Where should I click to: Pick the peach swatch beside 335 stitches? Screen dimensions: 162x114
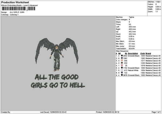click(x=122, y=60)
